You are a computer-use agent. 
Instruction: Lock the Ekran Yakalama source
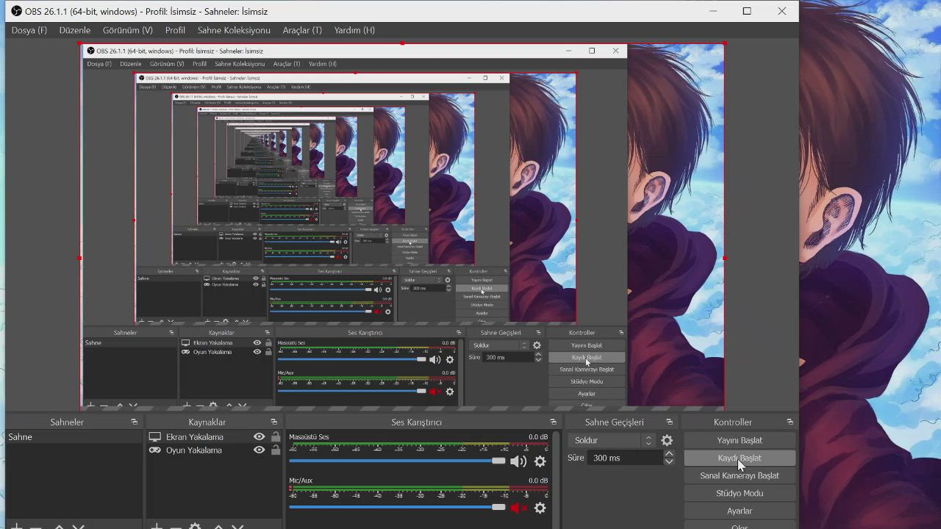point(276,436)
